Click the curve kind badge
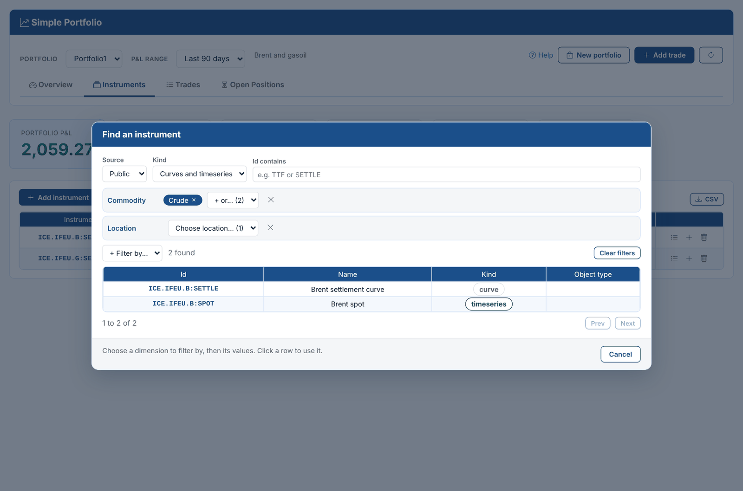The width and height of the screenshot is (743, 491). pyautogui.click(x=489, y=289)
